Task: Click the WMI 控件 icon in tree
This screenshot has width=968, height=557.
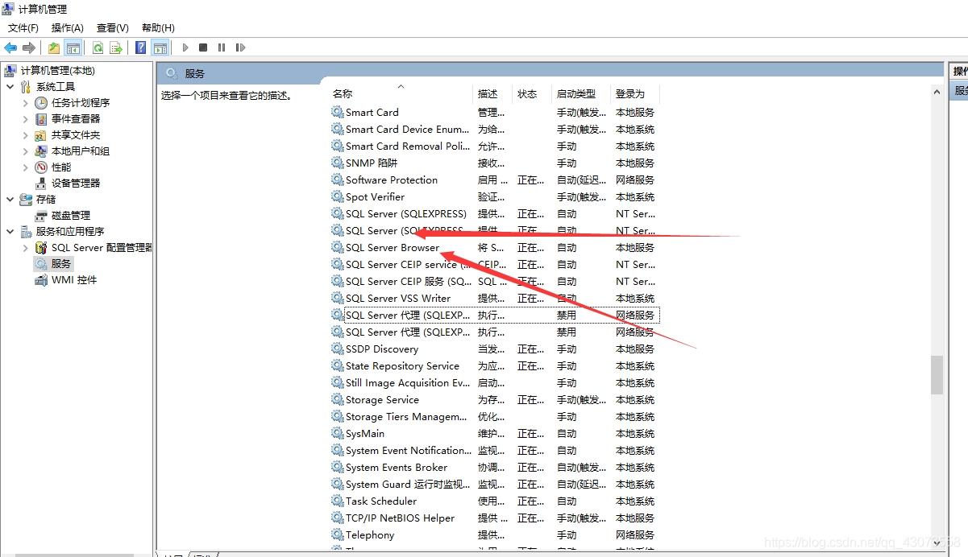Action: (x=41, y=280)
